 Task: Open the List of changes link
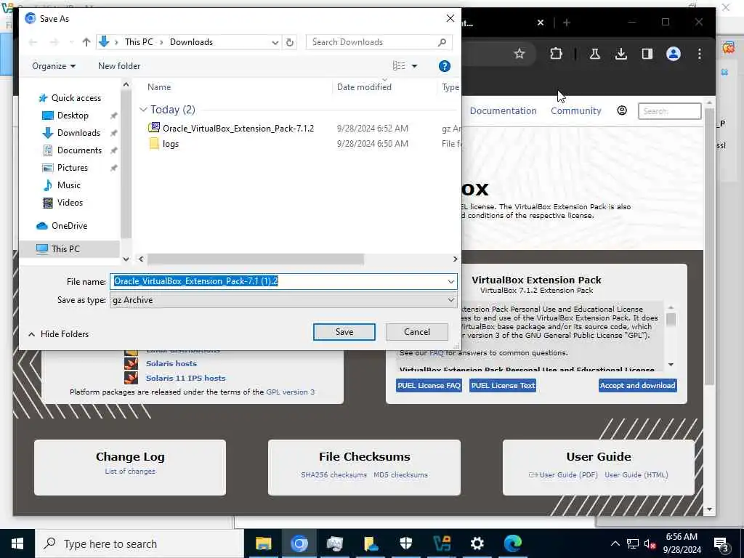click(130, 471)
